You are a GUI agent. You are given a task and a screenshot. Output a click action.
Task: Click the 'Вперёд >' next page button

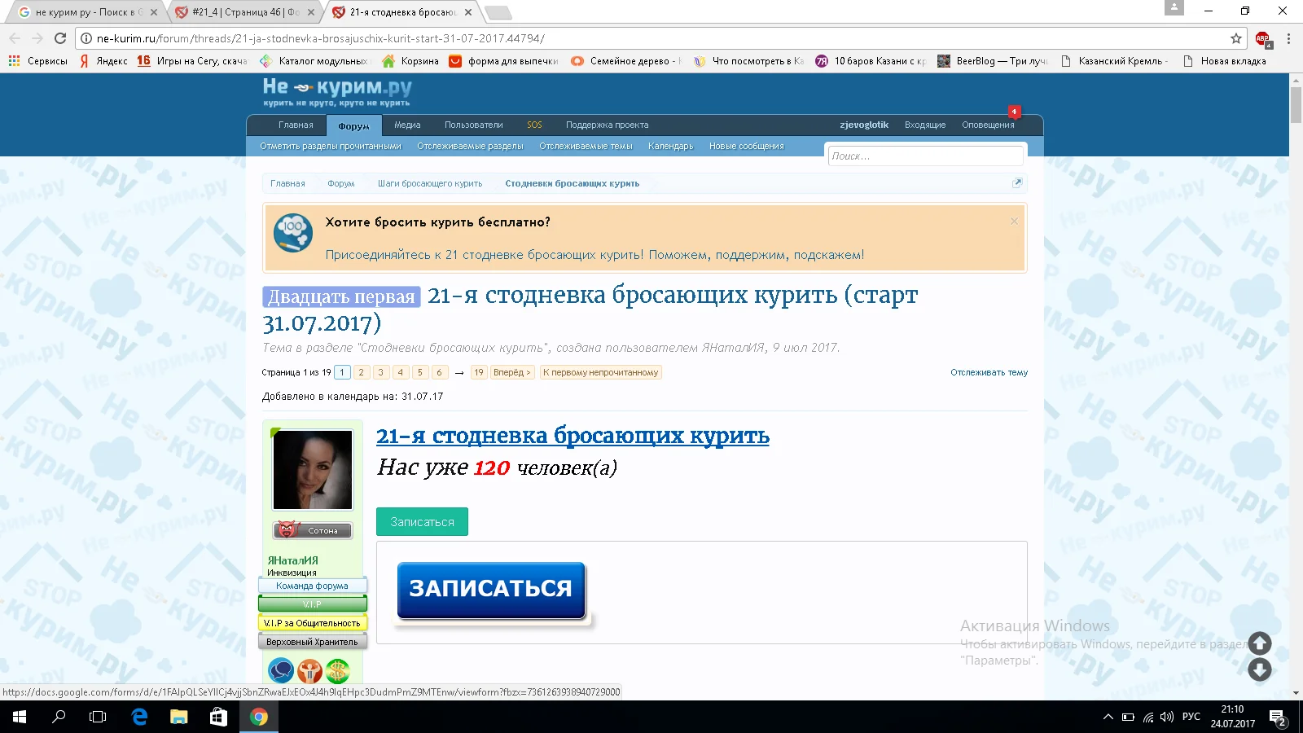[512, 372]
